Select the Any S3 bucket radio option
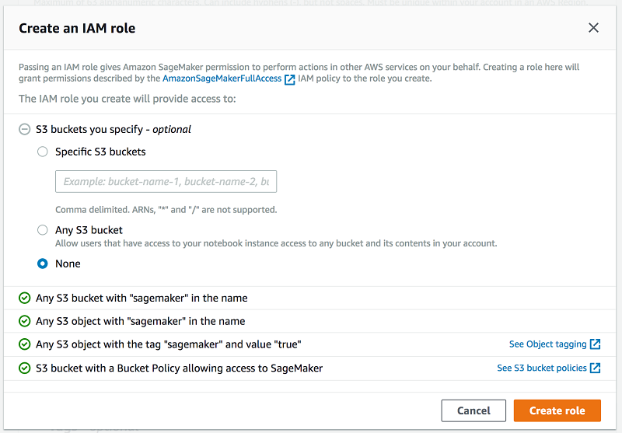The height and width of the screenshot is (433, 622). pos(43,230)
